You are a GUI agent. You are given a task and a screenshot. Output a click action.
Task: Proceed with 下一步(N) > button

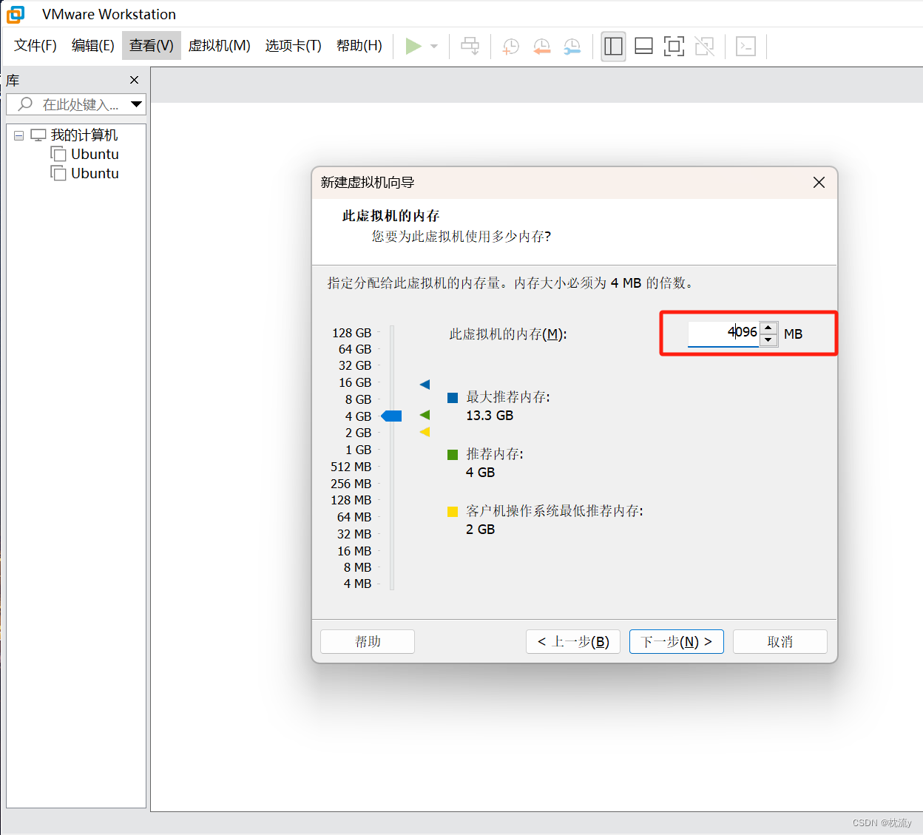point(677,641)
